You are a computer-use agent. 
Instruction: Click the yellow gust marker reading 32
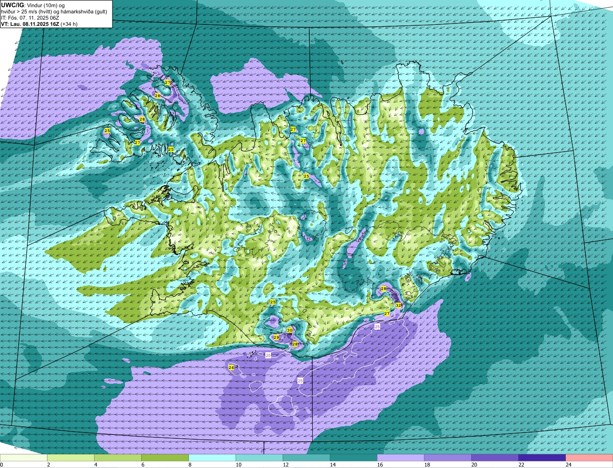[x=398, y=305]
